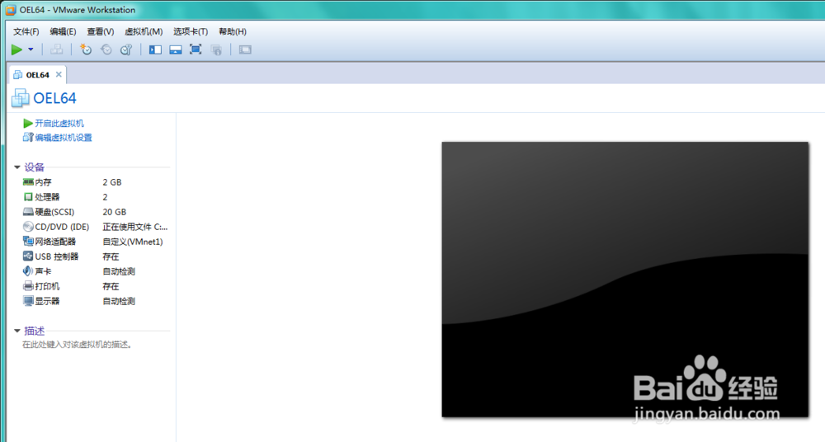
Task: Collapse the 描述 section
Action: (x=16, y=331)
